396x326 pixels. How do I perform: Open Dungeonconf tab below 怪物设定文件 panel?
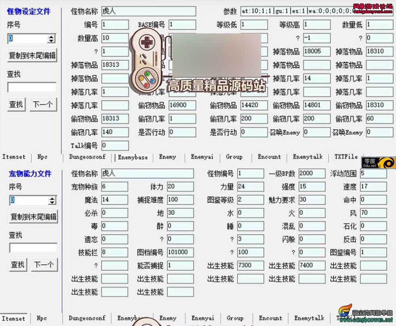pos(88,157)
